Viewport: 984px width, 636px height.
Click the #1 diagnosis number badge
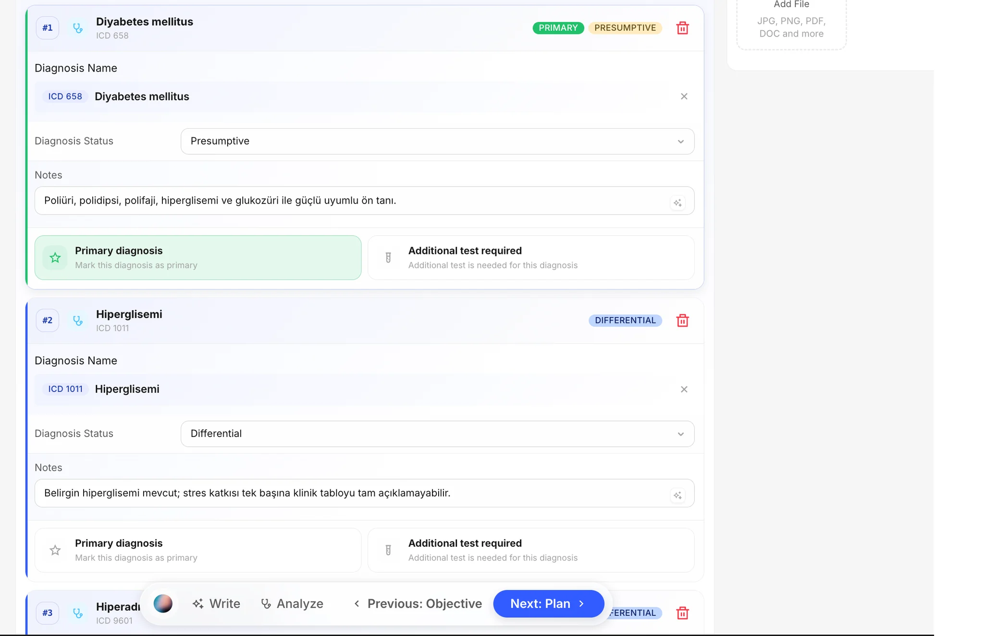pyautogui.click(x=48, y=28)
